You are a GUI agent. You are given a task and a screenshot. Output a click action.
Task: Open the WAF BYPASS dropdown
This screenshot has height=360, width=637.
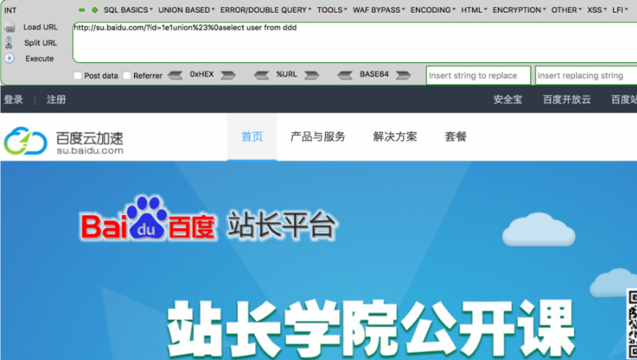[378, 10]
